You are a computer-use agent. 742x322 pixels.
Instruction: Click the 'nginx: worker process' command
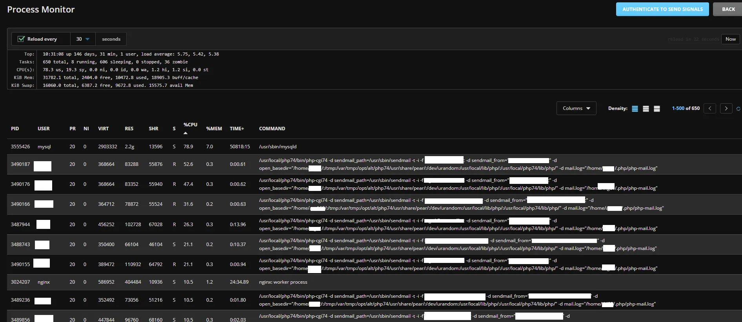(x=283, y=282)
